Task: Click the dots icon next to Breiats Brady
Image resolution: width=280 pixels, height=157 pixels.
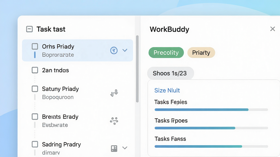Action: click(x=114, y=121)
